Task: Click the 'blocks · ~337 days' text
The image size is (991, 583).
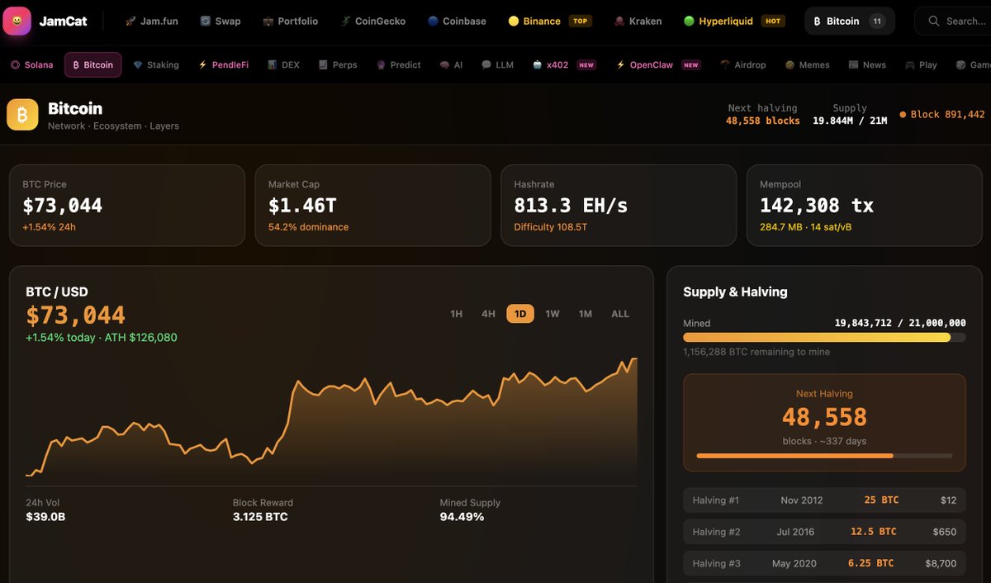Action: click(x=824, y=441)
